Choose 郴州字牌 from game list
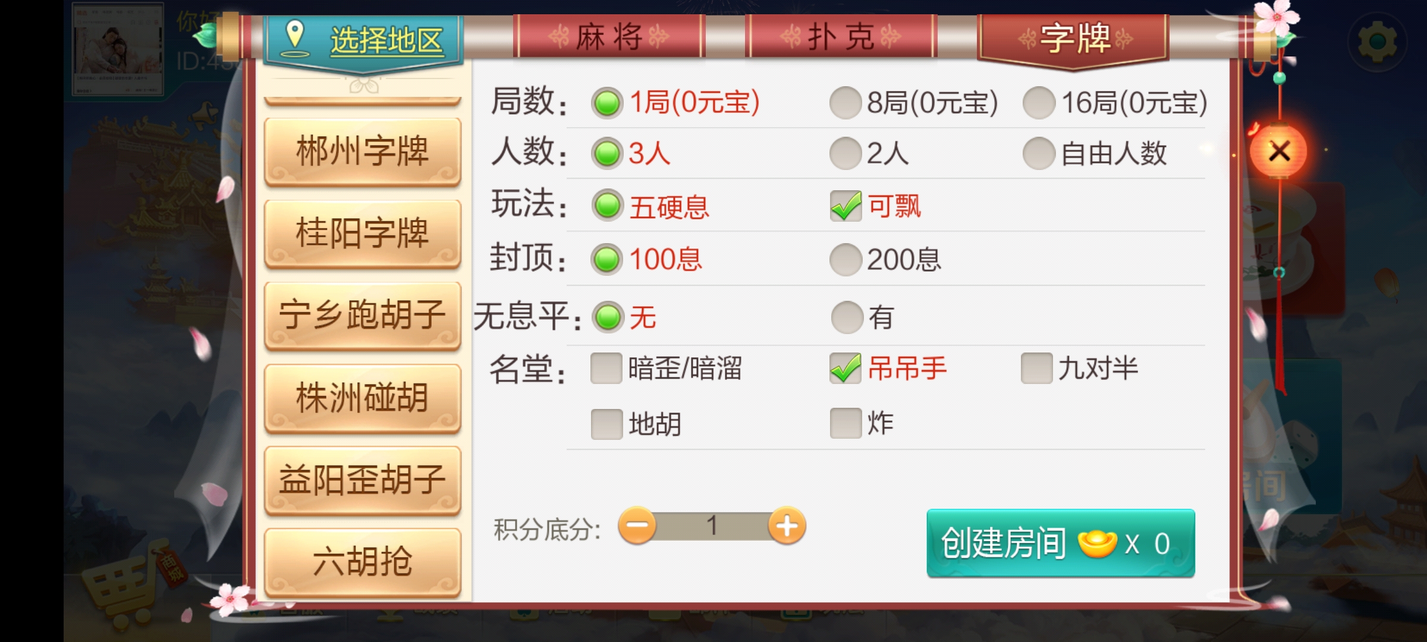 363,152
